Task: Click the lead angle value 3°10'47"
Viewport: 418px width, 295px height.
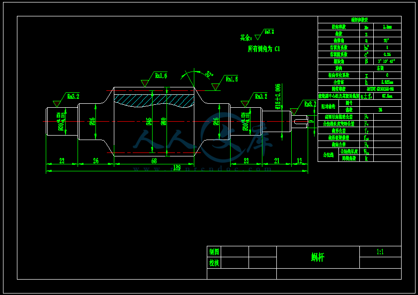Action: [x=386, y=61]
